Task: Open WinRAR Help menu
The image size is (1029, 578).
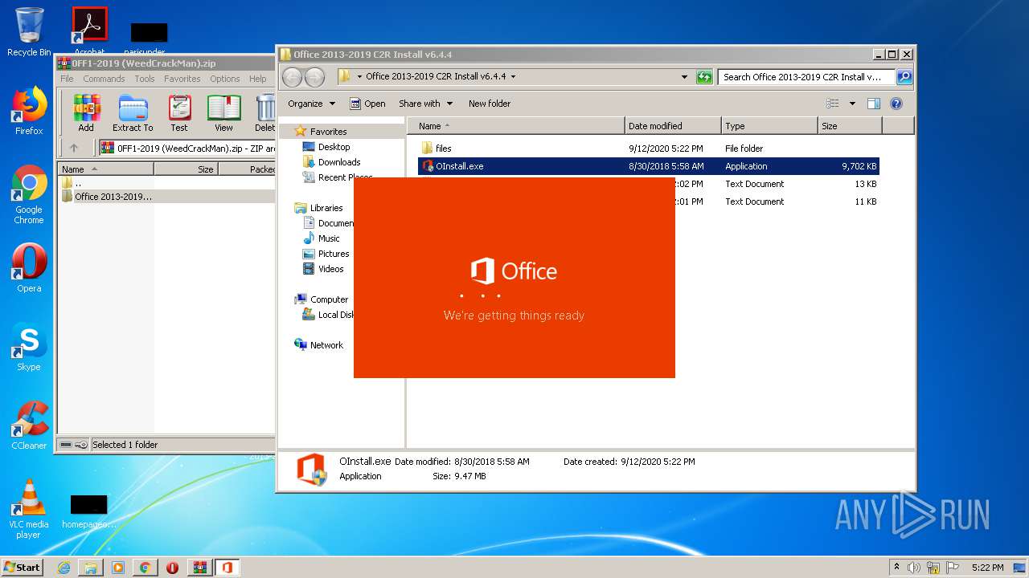Action: 257,79
